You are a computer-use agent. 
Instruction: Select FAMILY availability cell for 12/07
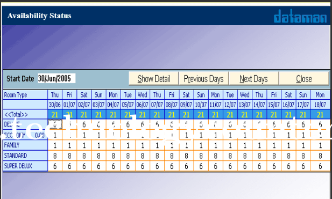click(x=230, y=145)
